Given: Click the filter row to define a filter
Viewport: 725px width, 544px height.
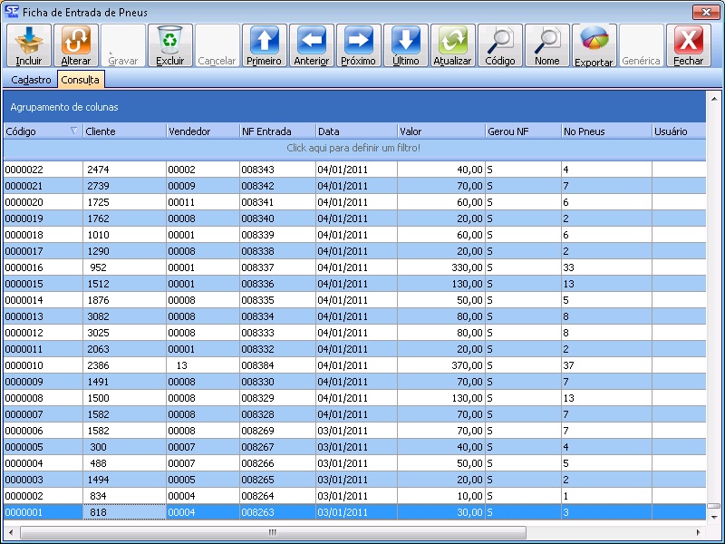Looking at the screenshot, I should click(x=353, y=147).
